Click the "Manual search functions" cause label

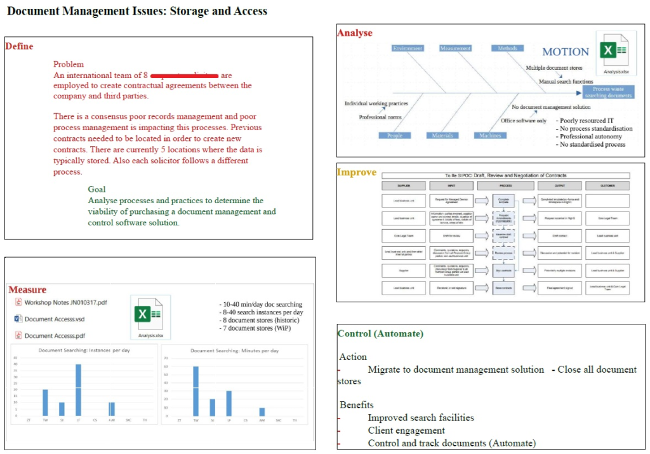[566, 82]
